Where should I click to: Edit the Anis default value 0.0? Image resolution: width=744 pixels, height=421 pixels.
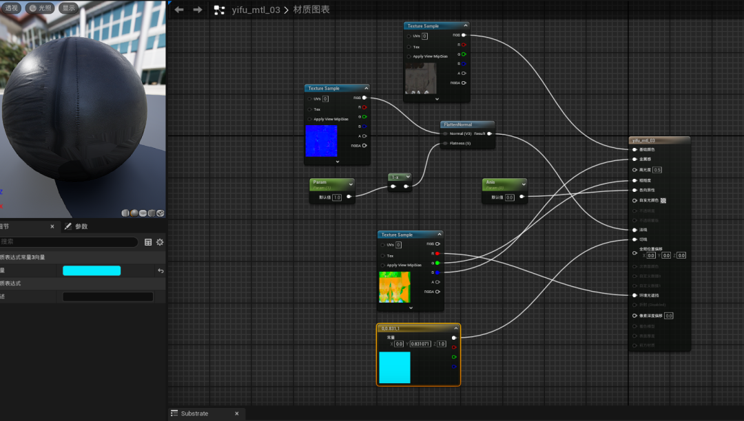click(510, 197)
